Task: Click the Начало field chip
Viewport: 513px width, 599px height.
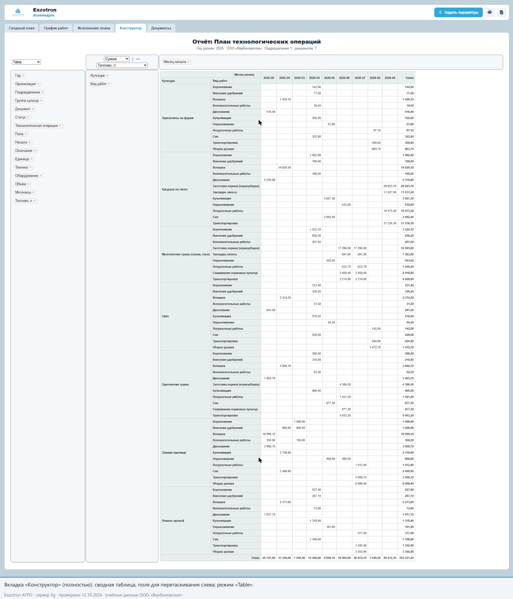Action: tap(23, 142)
